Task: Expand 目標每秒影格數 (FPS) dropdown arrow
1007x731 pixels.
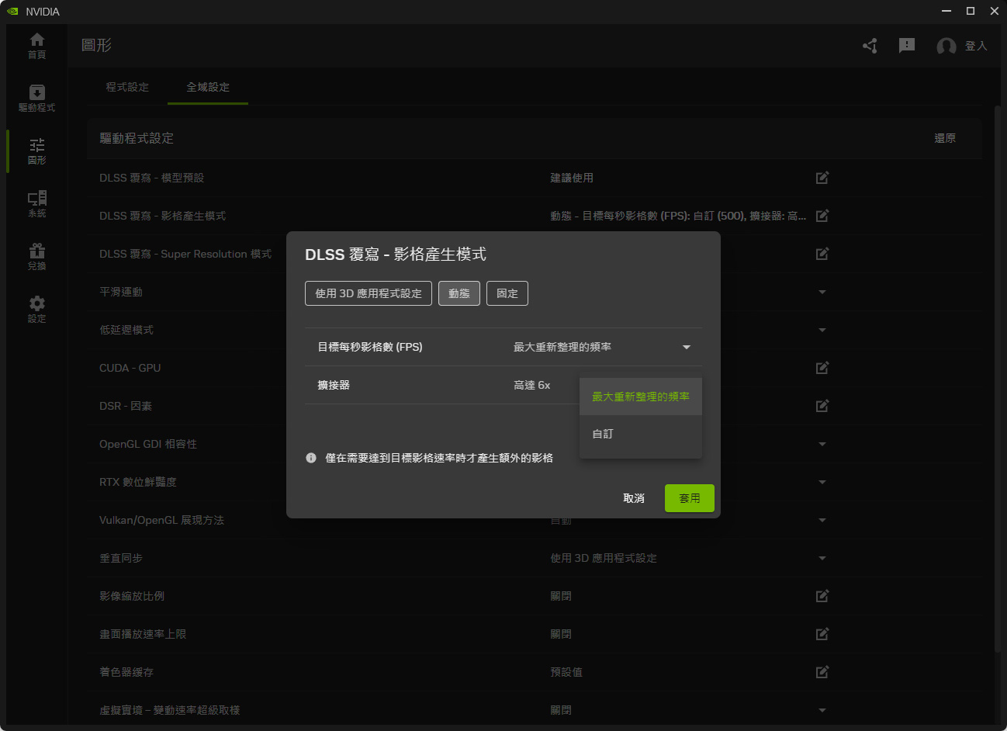Action: click(687, 347)
